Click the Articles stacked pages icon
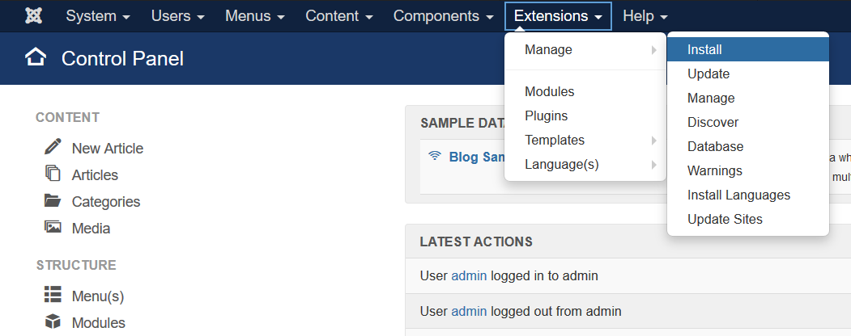Viewport: 851px width, 336px height. click(53, 174)
